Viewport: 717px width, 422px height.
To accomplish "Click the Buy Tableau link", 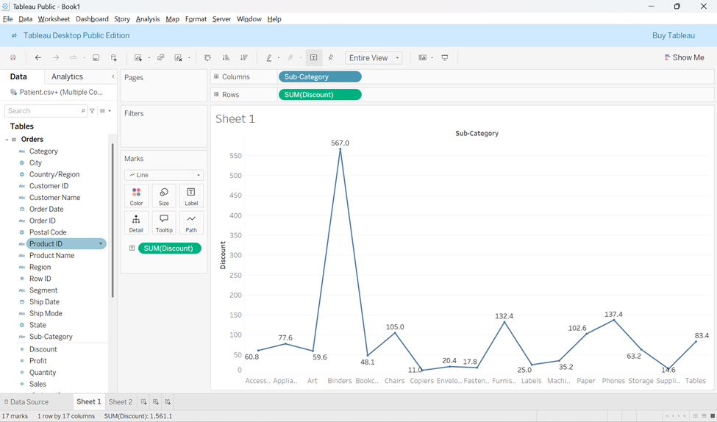I will pos(674,36).
